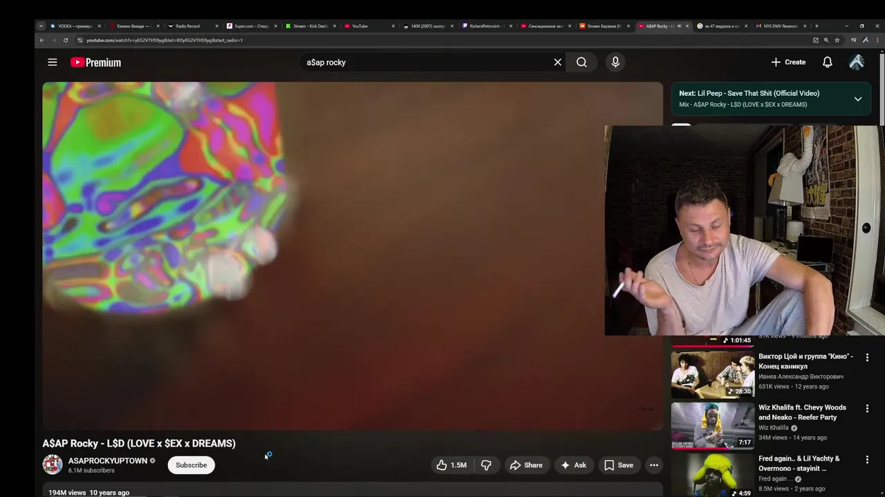
Task: Mute the A$AP Rocky tab audio
Action: click(x=679, y=26)
